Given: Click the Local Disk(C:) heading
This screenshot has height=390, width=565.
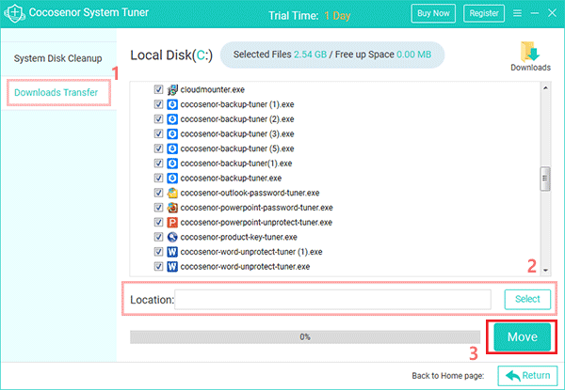Looking at the screenshot, I should click(171, 55).
